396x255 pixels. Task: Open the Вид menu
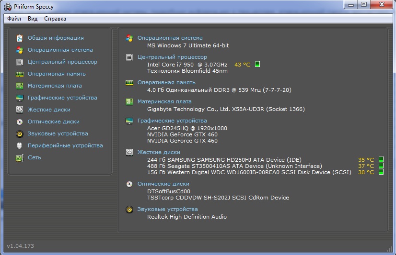[x=33, y=19]
